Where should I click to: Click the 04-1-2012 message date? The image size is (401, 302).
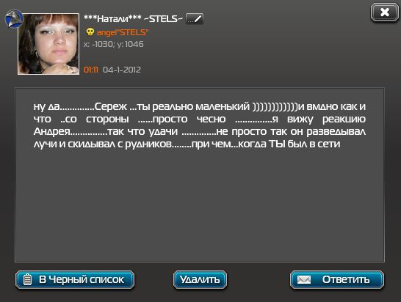pos(122,70)
